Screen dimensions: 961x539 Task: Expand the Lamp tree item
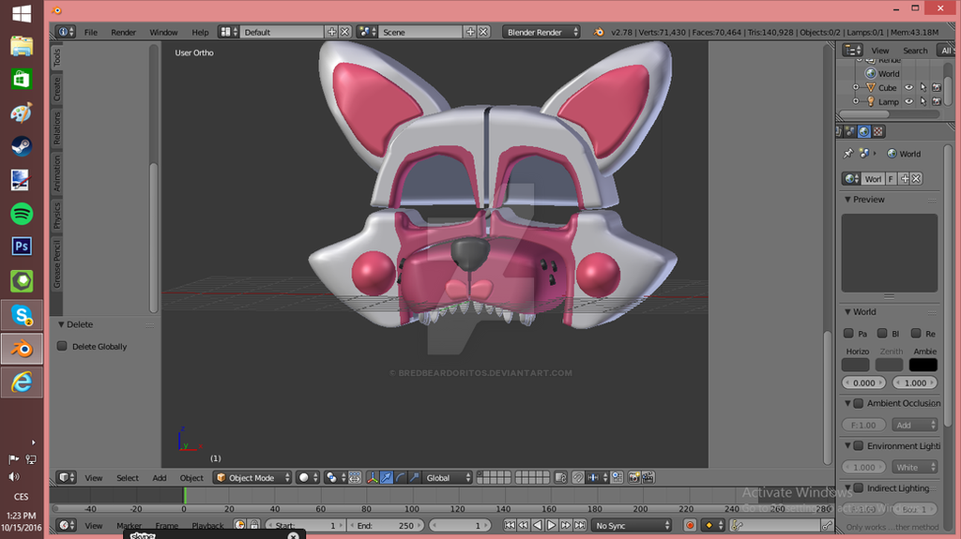tap(856, 101)
